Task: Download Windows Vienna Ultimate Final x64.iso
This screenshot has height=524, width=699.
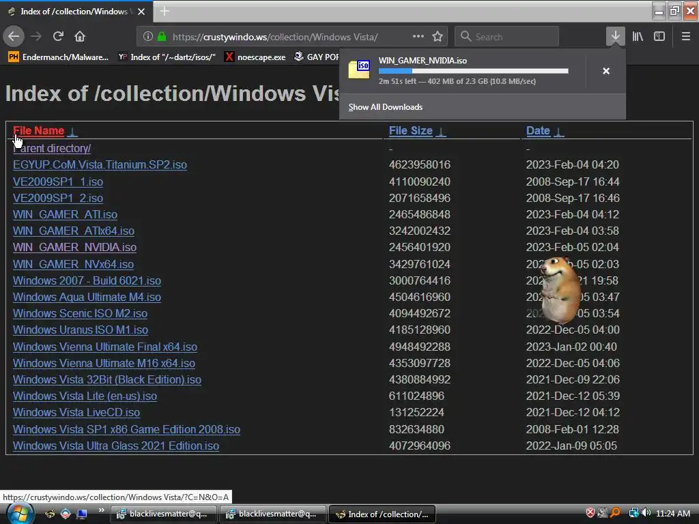Action: (x=104, y=347)
